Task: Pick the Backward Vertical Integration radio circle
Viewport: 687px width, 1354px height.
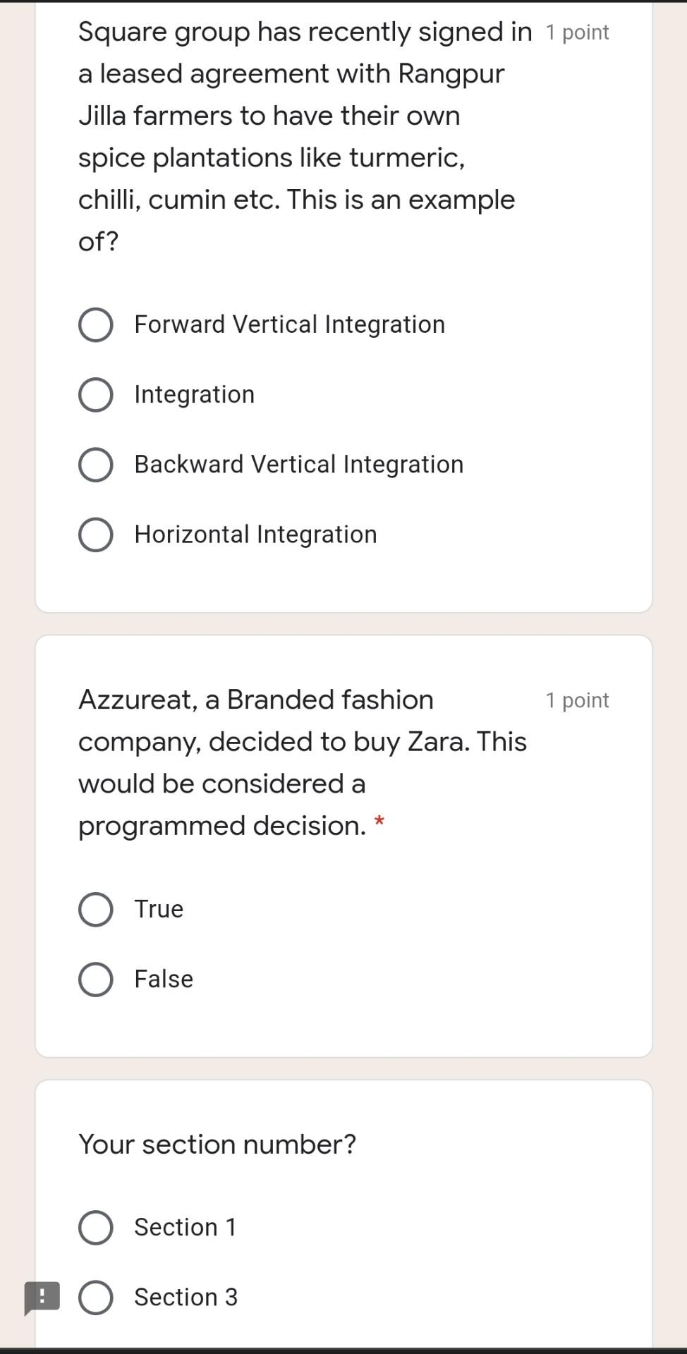Action: [x=96, y=465]
